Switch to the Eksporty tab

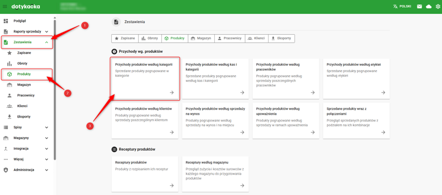(x=281, y=39)
